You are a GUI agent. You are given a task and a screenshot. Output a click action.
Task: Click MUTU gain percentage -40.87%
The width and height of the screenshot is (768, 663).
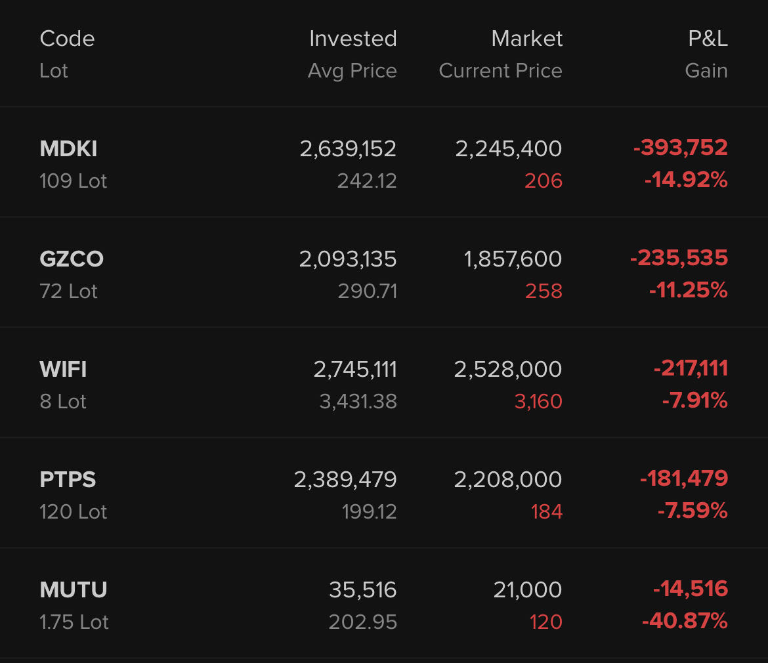685,621
